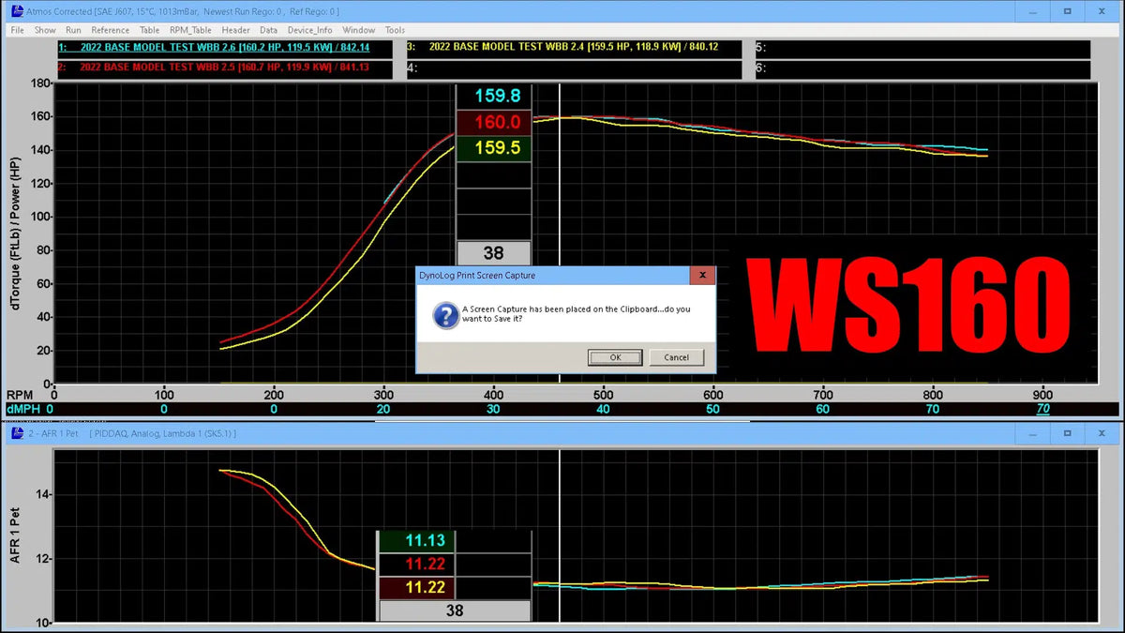Open the File menu
This screenshot has width=1125, height=633.
(17, 30)
